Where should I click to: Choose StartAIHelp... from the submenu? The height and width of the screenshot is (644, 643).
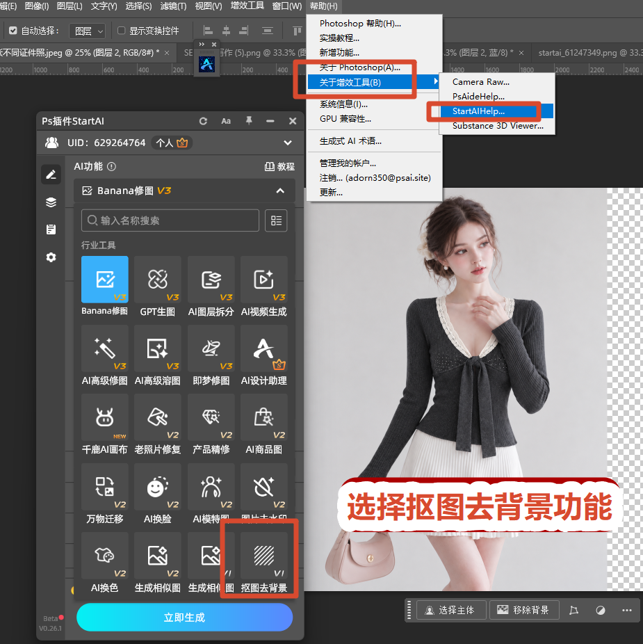pos(497,111)
